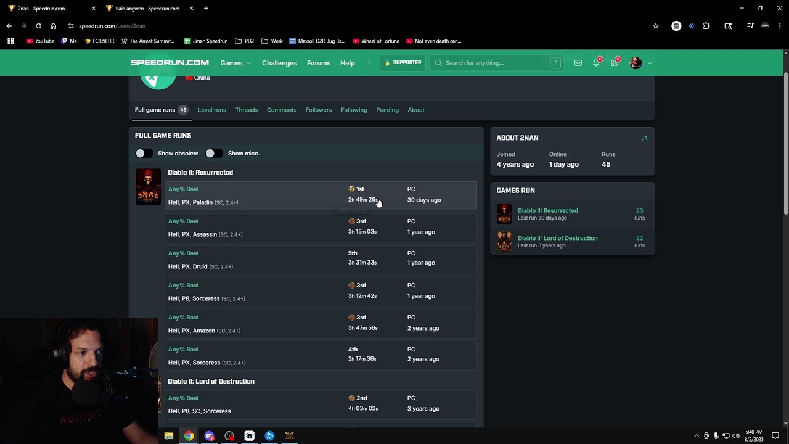Click Lord of Destruction thumbnail in Games Run

click(x=504, y=241)
